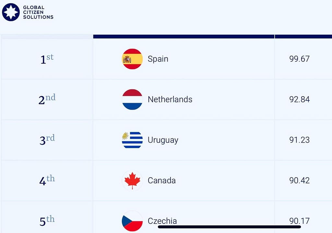Select the Spain country name
Screen dimensions: 332x233
(x=158, y=59)
